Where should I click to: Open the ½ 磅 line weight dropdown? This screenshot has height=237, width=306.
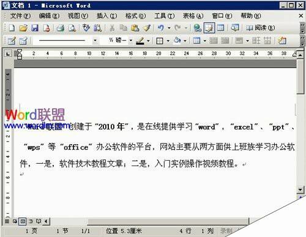pos(131,41)
